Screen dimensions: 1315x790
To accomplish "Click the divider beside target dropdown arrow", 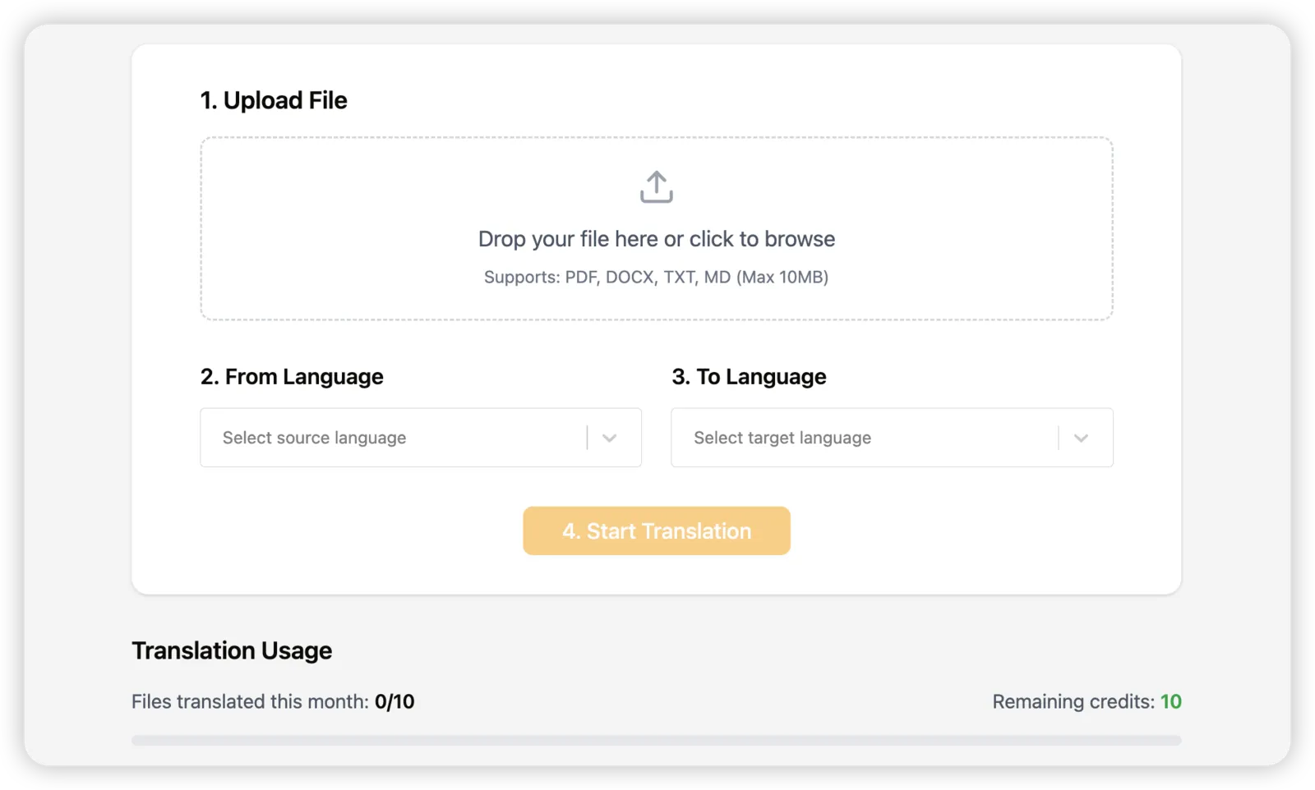I will coord(1059,438).
